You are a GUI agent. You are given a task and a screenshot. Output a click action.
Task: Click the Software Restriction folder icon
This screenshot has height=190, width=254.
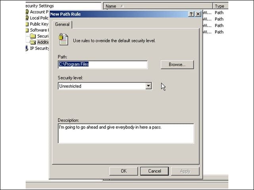pyautogui.click(x=27, y=30)
